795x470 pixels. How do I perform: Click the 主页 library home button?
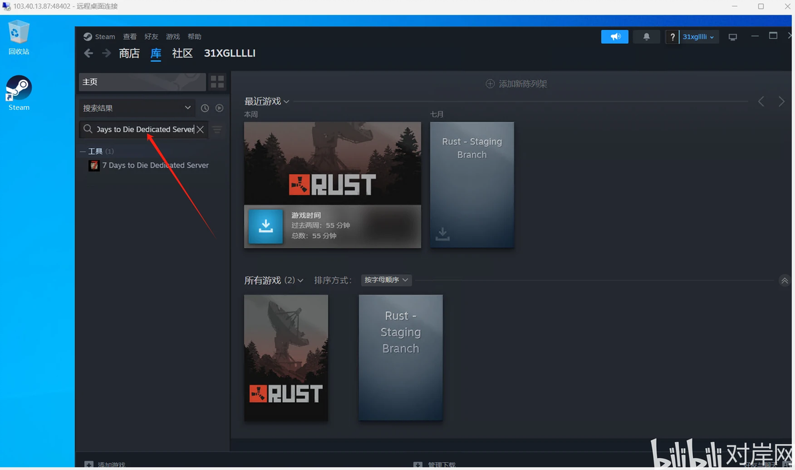(x=143, y=81)
